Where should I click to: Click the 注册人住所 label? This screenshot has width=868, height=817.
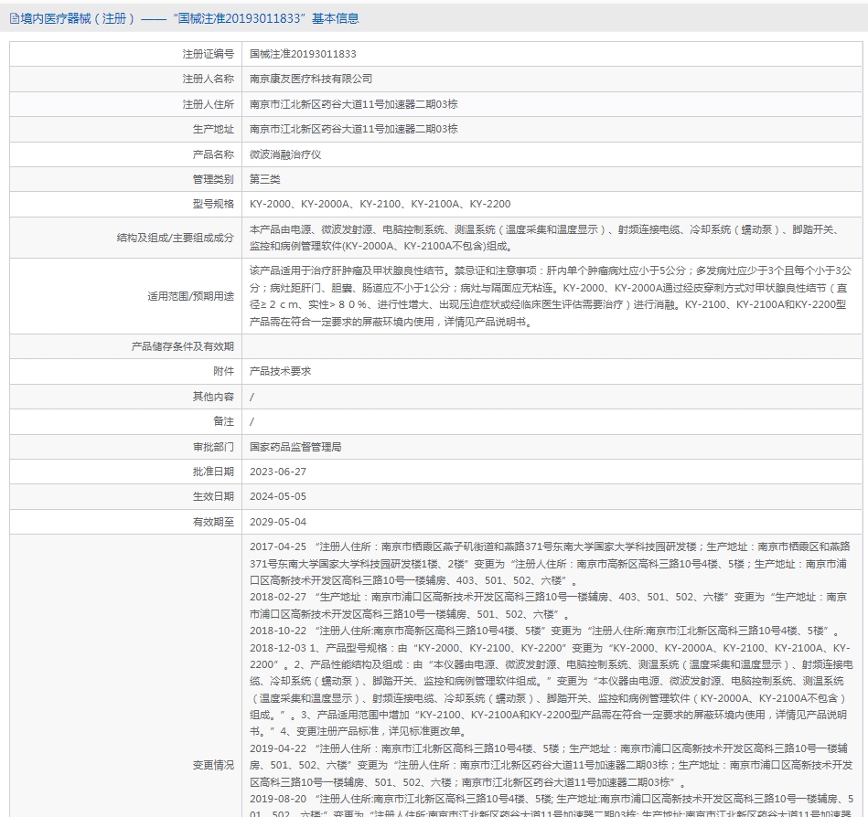(209, 104)
